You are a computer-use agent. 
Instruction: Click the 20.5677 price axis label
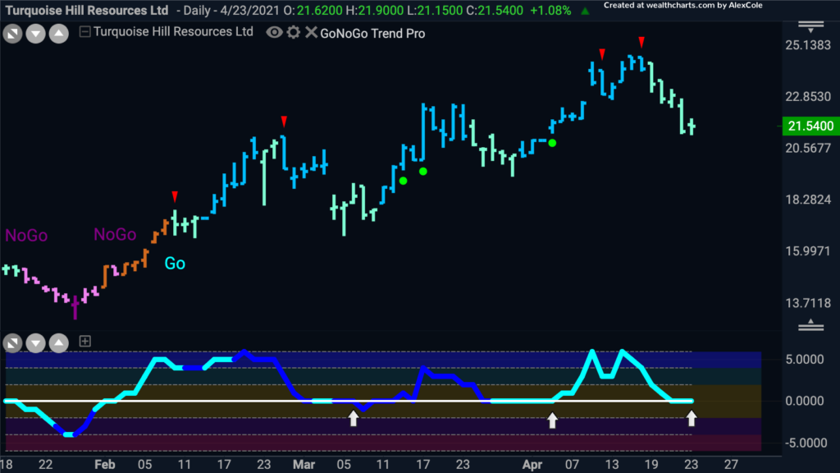[x=808, y=148]
